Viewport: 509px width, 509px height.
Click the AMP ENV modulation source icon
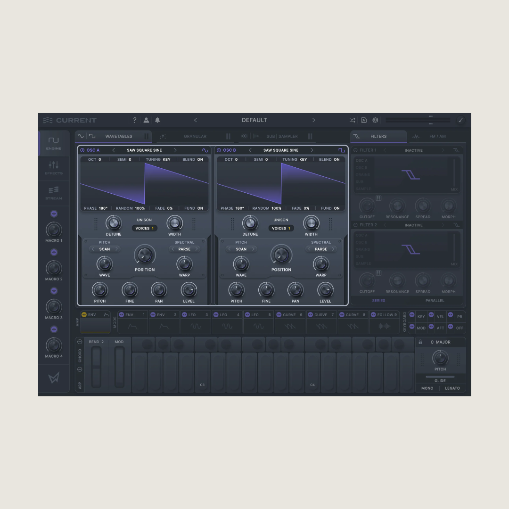(84, 314)
